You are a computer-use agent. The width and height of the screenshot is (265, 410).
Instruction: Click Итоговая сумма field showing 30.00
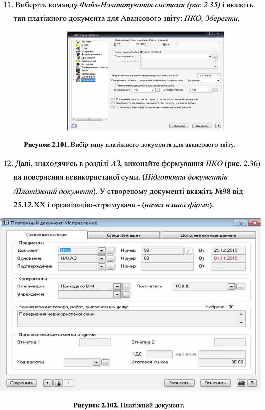(x=222, y=362)
